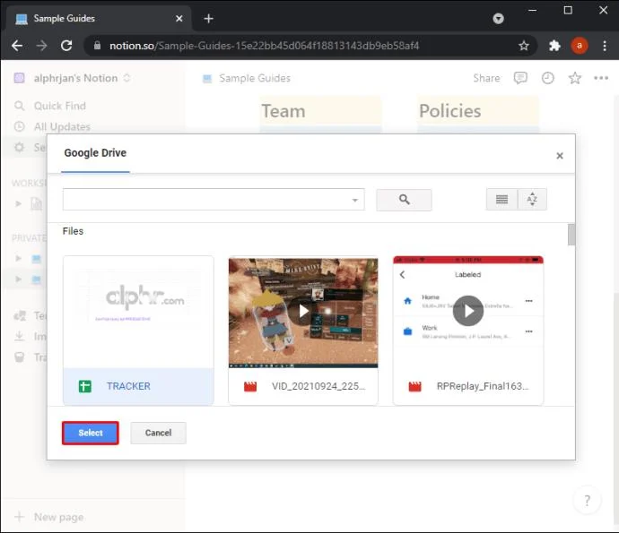Select the VID_20210924_225 video thumbnail
619x533 pixels.
[x=303, y=313]
